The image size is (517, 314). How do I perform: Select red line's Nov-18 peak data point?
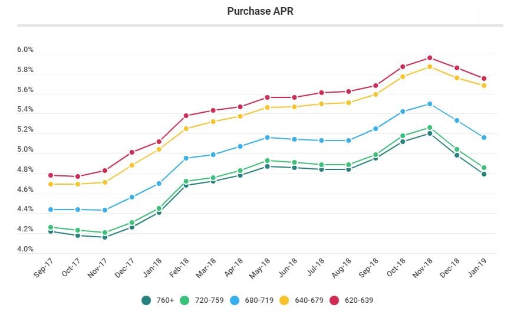(x=430, y=58)
